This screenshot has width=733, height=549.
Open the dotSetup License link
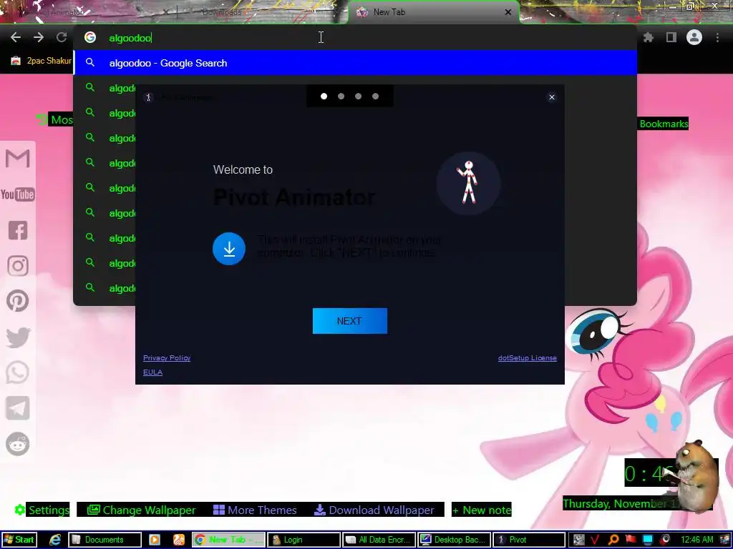[528, 357]
